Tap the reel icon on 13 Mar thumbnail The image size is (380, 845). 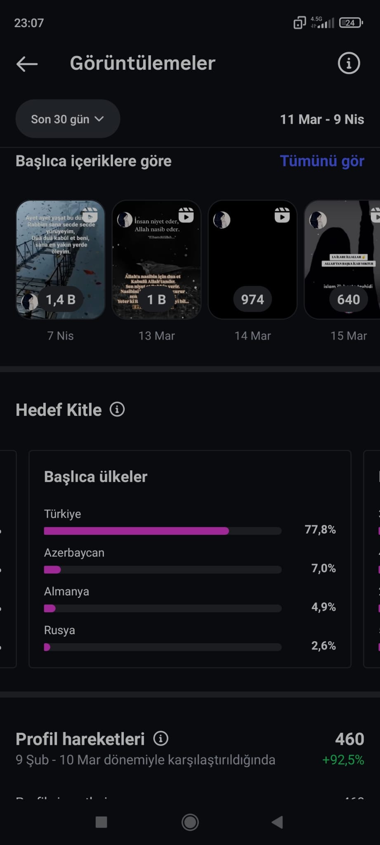pos(186,215)
